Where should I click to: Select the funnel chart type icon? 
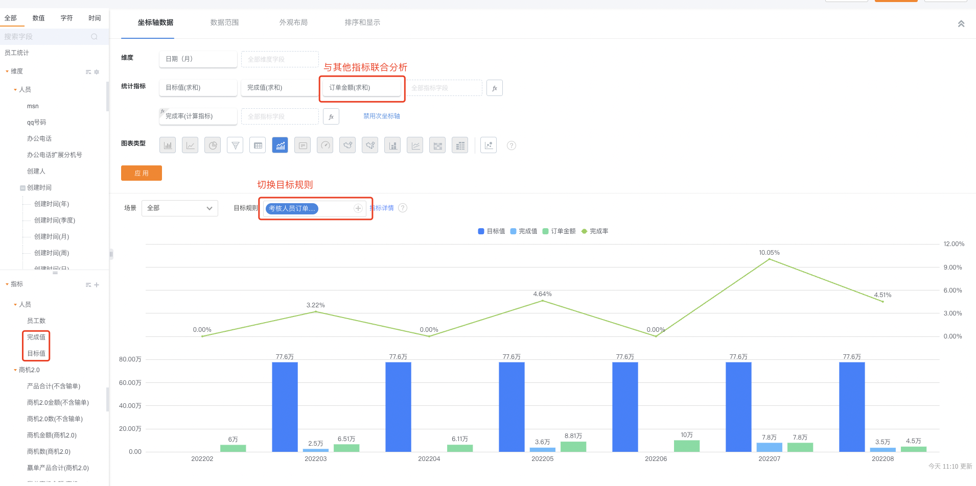pyautogui.click(x=235, y=145)
